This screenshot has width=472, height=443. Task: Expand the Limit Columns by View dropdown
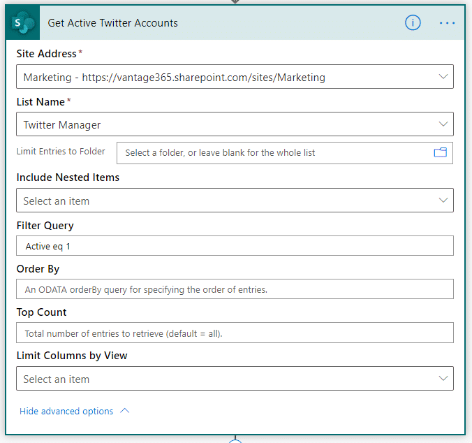coord(443,378)
